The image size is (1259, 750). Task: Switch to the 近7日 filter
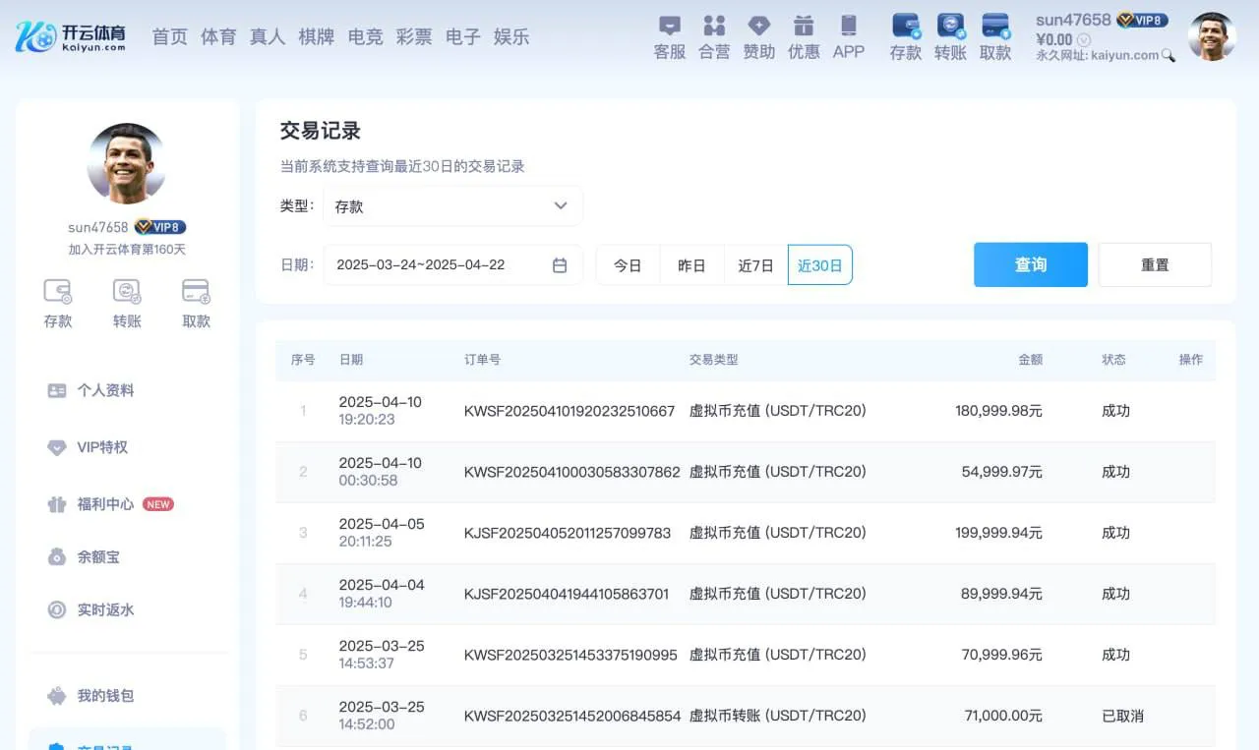(755, 264)
